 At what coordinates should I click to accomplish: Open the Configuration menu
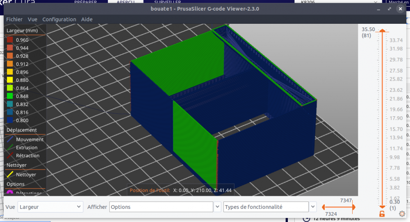(x=59, y=19)
